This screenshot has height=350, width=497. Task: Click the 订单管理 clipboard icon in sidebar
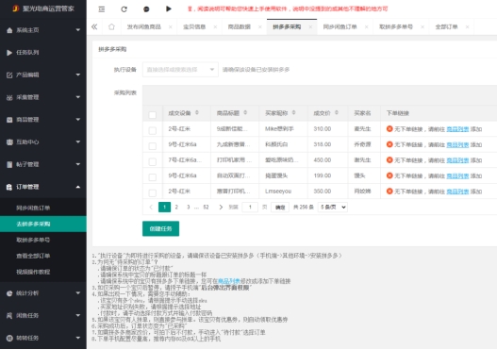(x=9, y=187)
